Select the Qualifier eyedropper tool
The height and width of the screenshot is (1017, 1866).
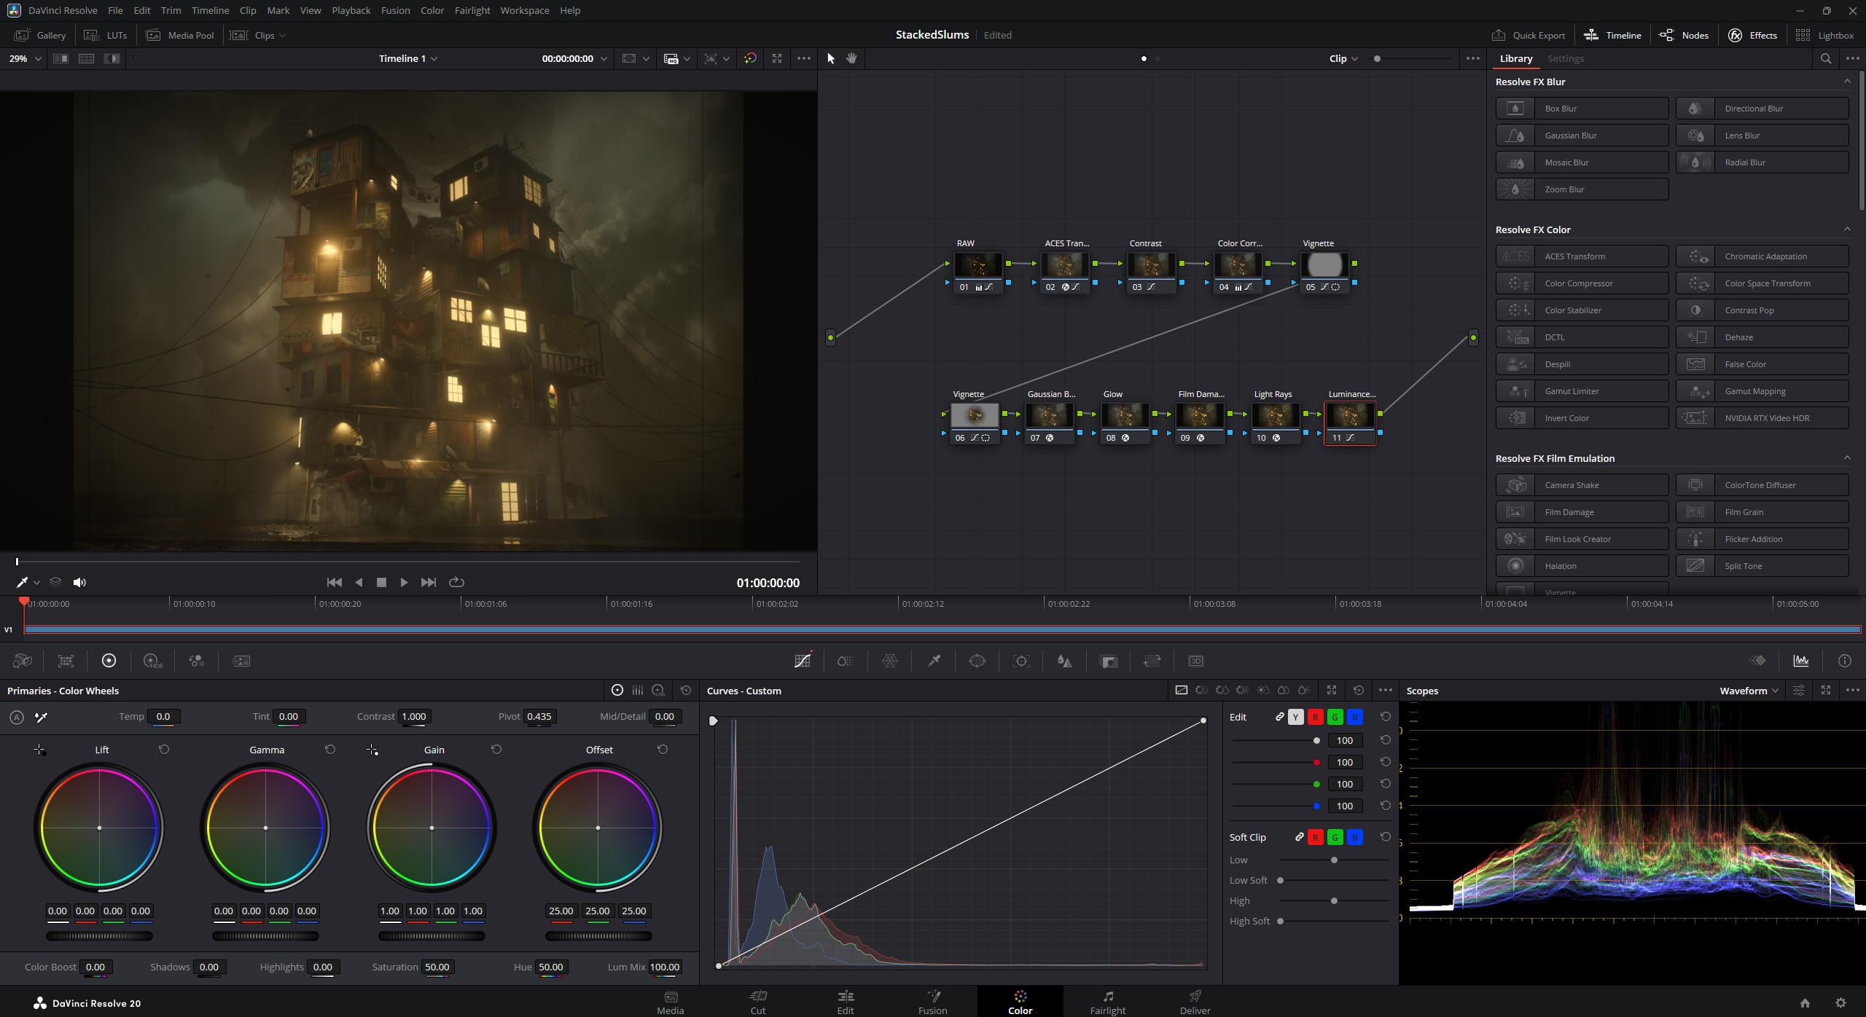tap(933, 661)
